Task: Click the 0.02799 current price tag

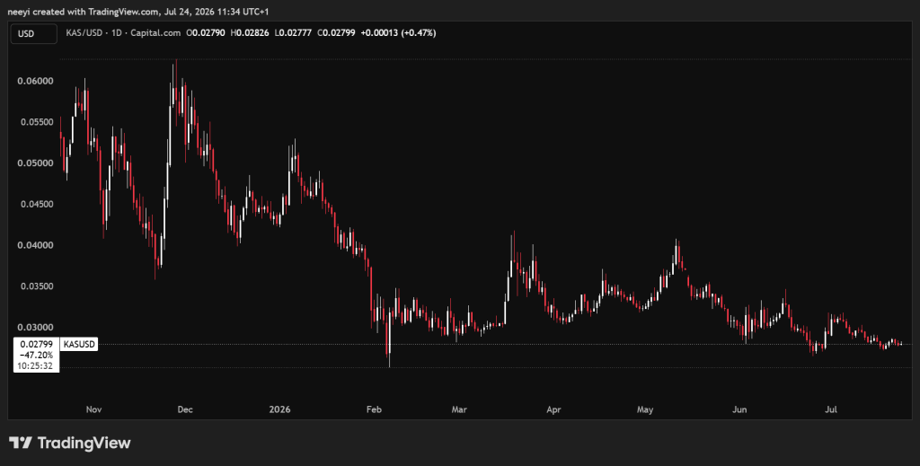Action: point(36,345)
